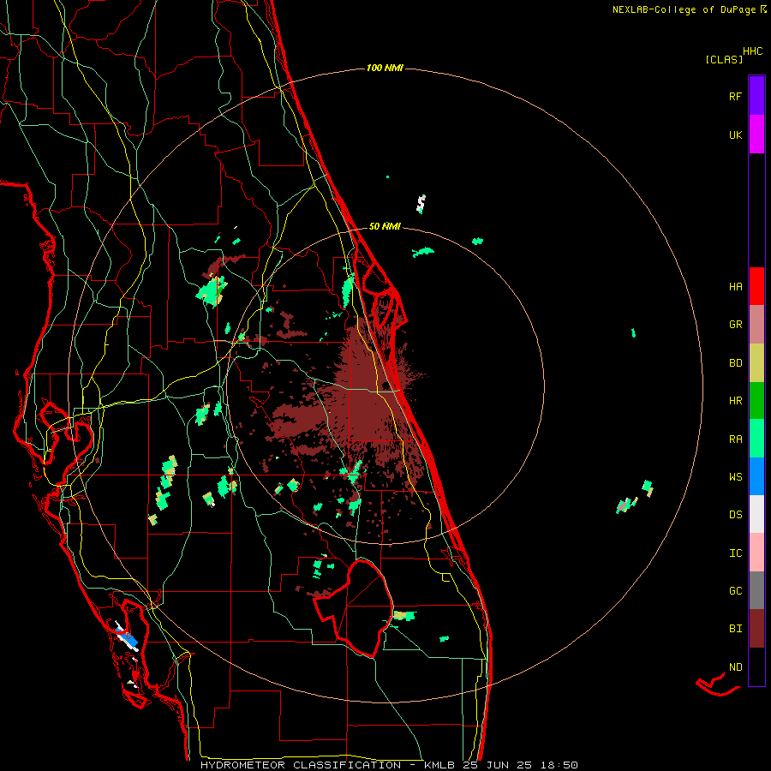Click the 'RF' legend label

click(735, 96)
